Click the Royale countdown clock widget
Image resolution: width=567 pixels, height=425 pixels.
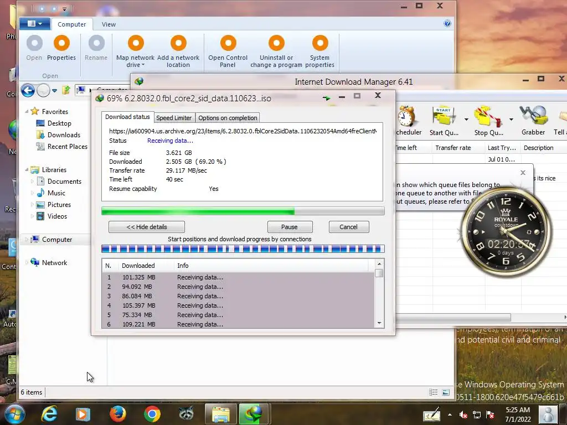click(x=506, y=232)
